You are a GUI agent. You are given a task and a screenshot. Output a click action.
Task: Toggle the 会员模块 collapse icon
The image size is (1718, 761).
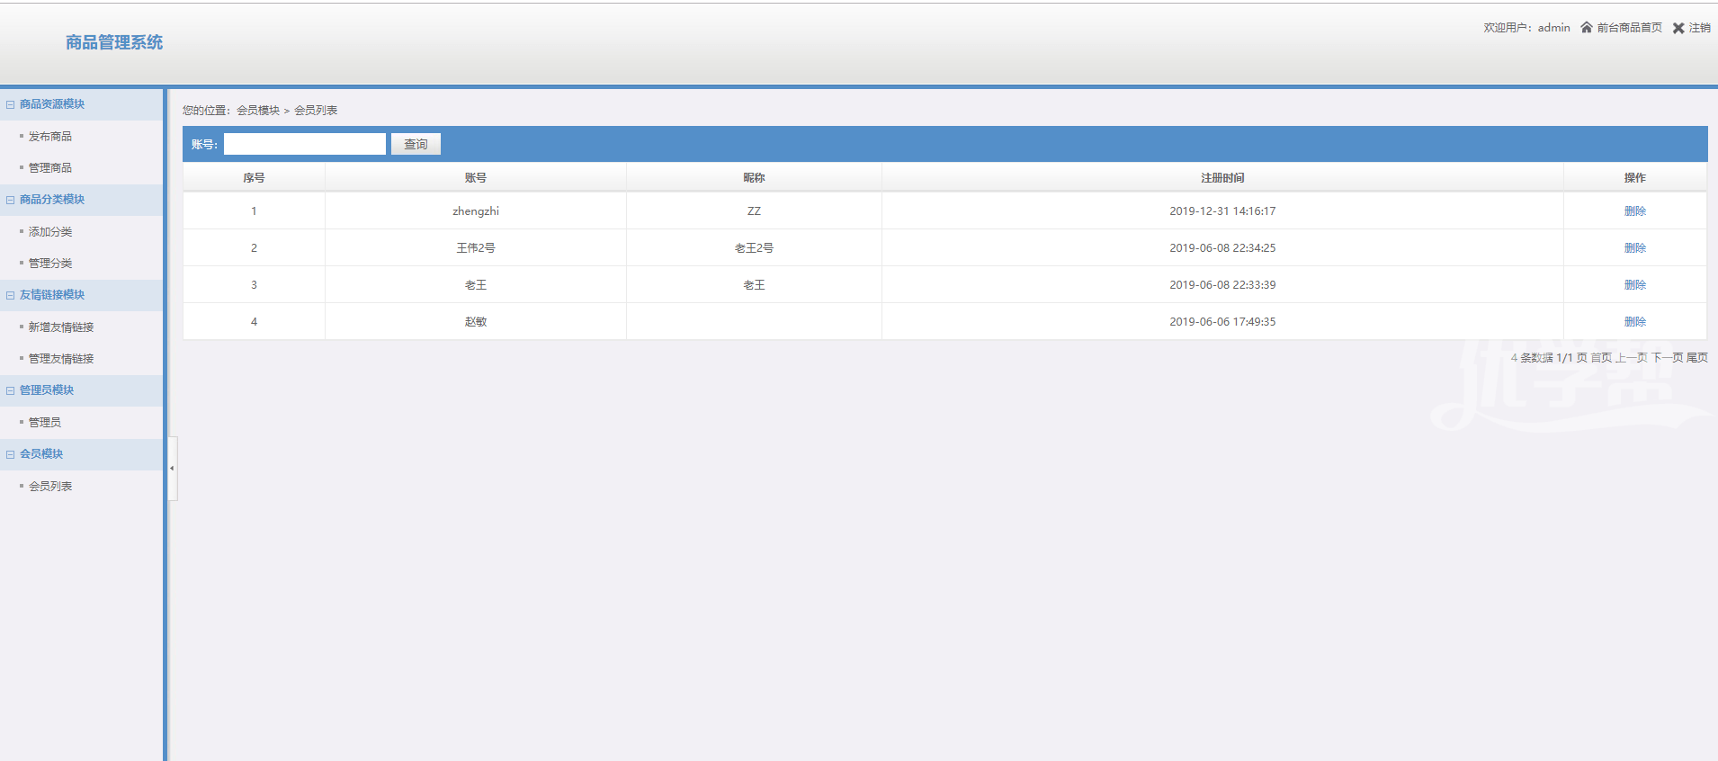[11, 454]
